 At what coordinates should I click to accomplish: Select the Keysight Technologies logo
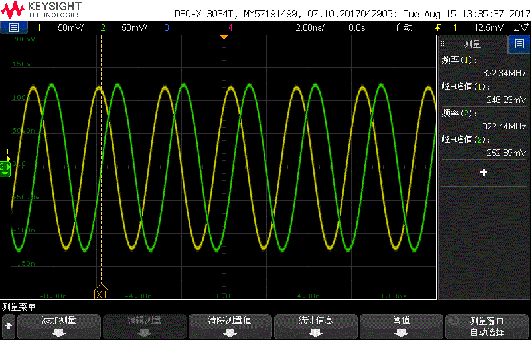[x=41, y=10]
